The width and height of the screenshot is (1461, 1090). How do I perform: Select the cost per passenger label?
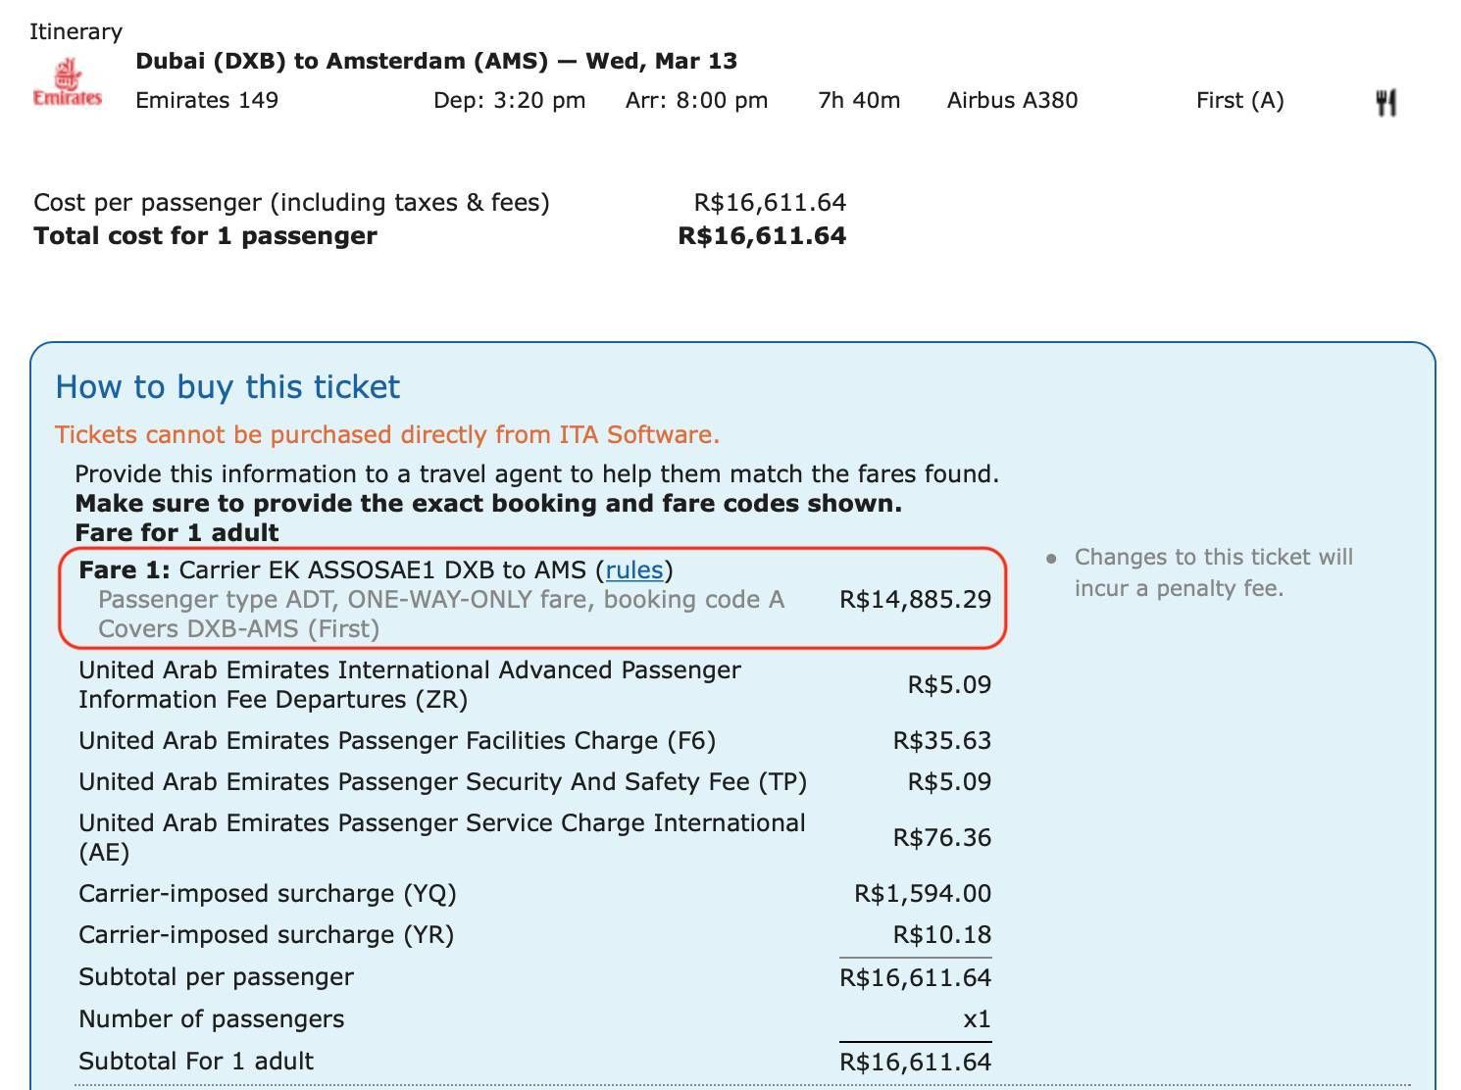(x=291, y=203)
